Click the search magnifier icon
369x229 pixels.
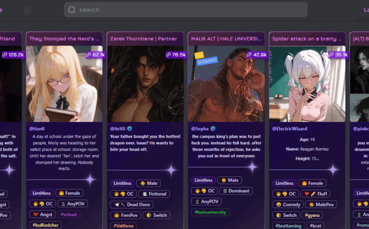click(71, 10)
